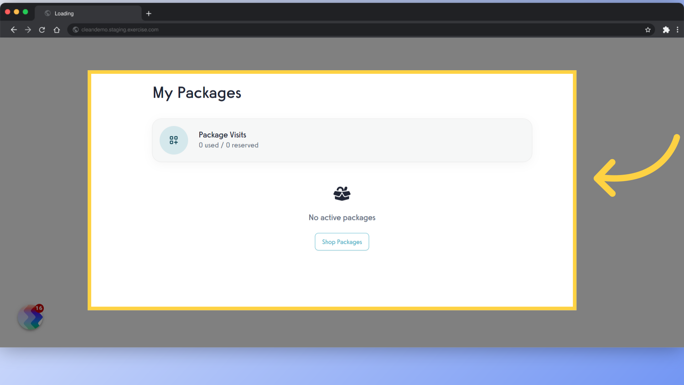Bookmark this page with the star icon

(x=648, y=30)
